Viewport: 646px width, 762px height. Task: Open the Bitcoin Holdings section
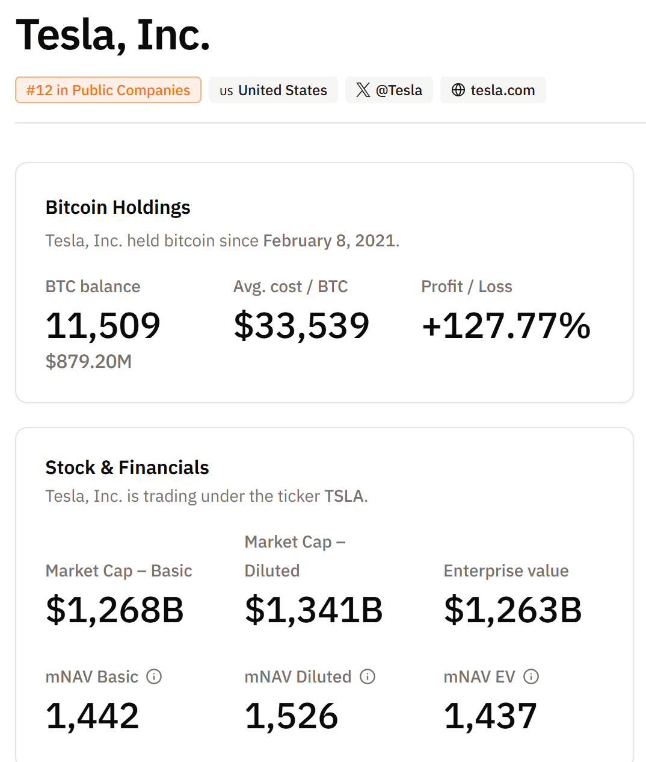tap(117, 207)
